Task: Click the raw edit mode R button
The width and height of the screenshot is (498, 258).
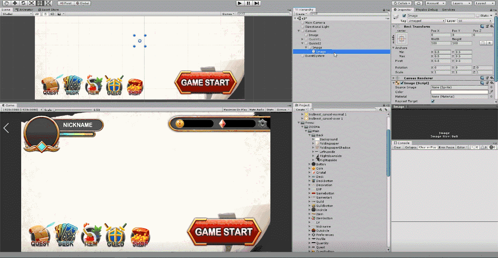Action: (x=490, y=43)
